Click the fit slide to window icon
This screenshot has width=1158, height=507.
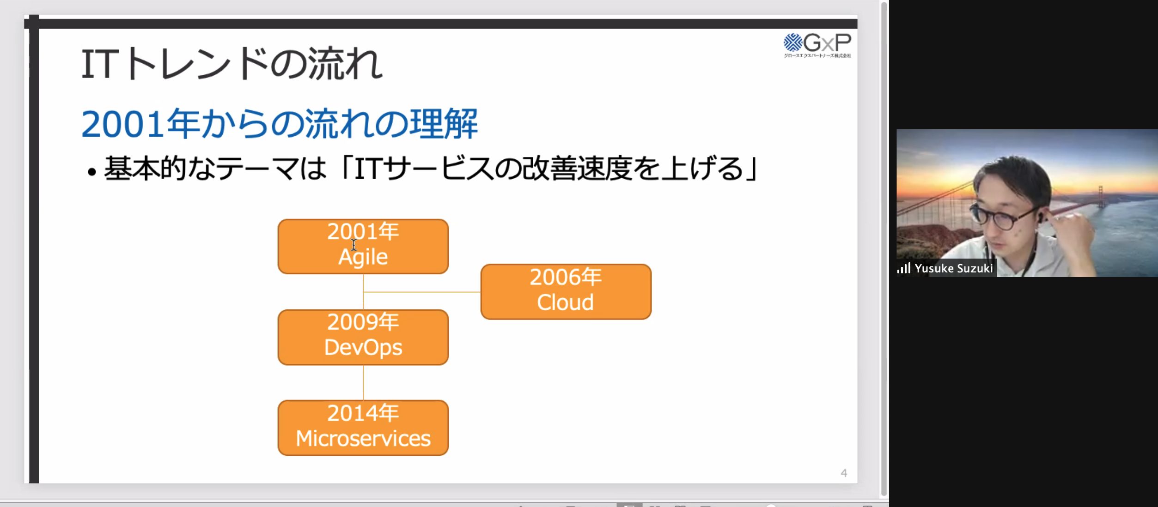point(867,506)
